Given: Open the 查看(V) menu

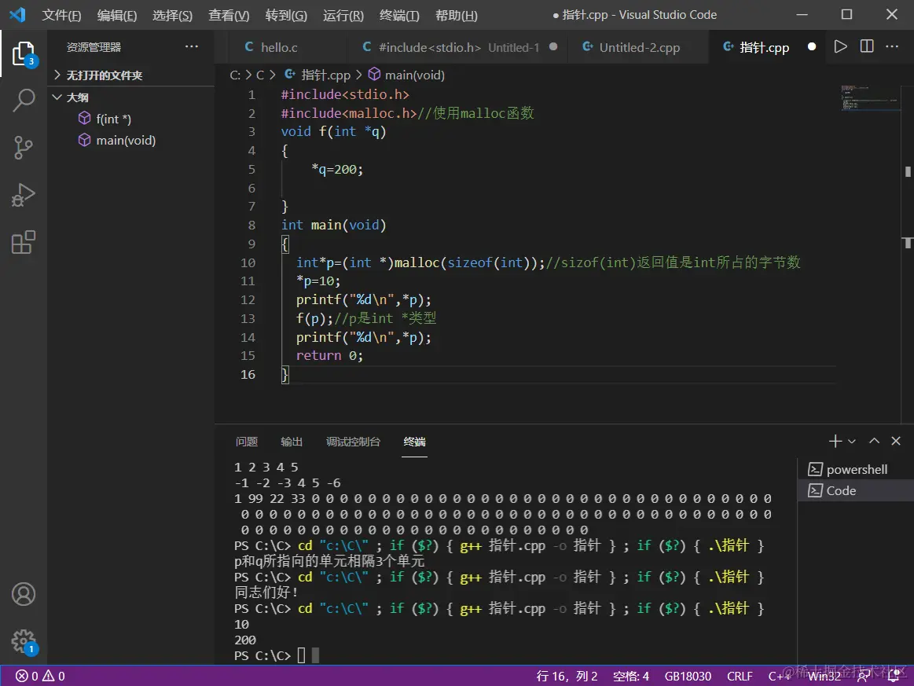Looking at the screenshot, I should point(229,15).
